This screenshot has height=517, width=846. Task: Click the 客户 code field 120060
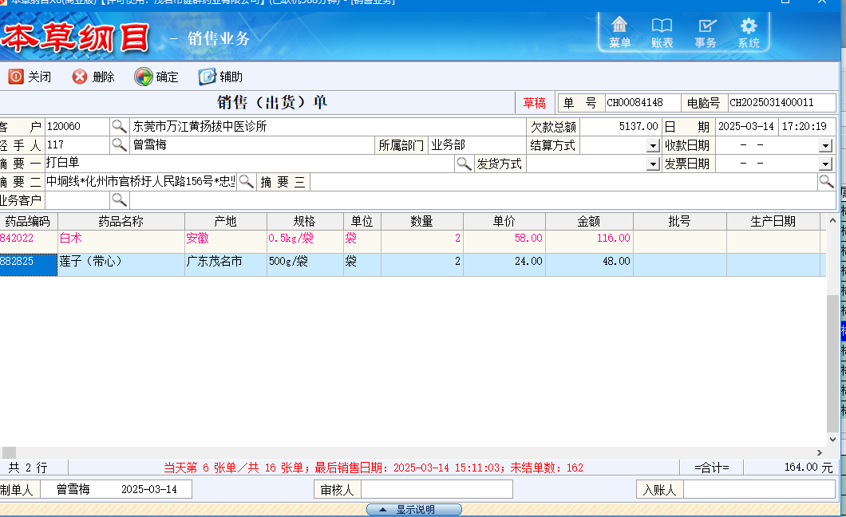(x=77, y=127)
